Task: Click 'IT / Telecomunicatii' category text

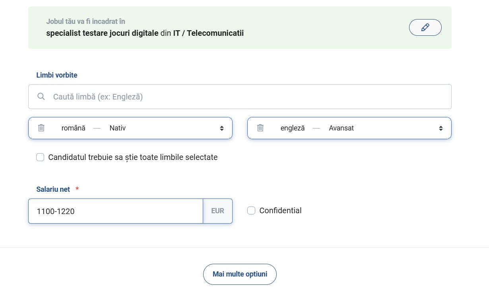Action: [208, 33]
